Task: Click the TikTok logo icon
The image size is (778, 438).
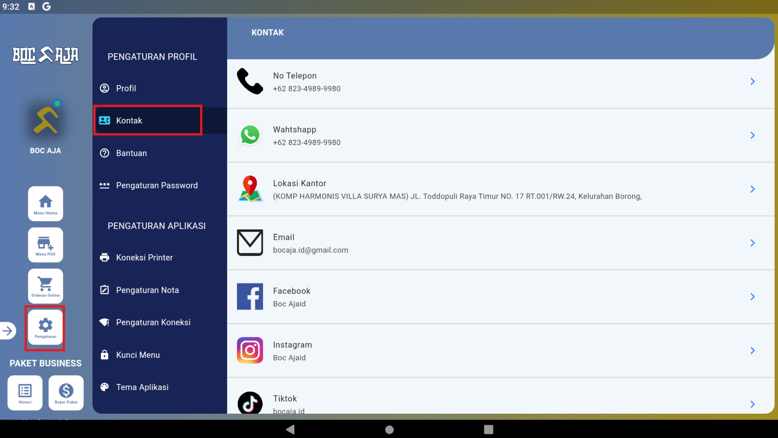Action: point(250,403)
